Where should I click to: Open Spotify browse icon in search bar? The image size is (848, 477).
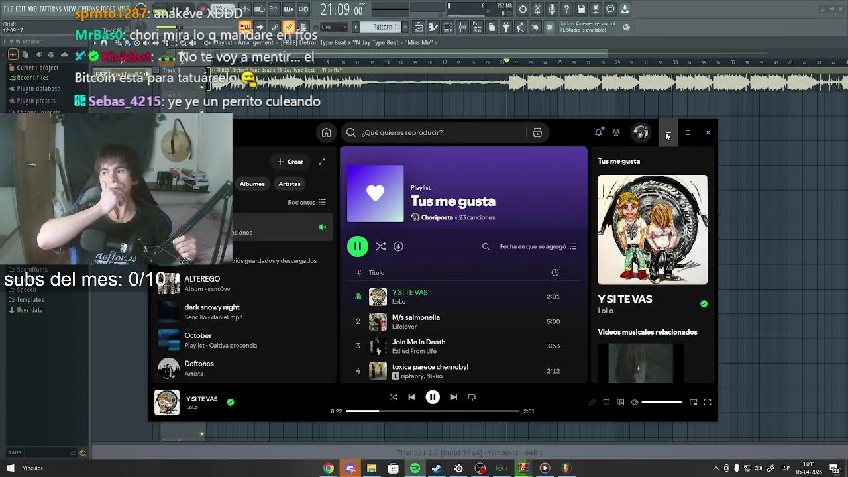(537, 132)
